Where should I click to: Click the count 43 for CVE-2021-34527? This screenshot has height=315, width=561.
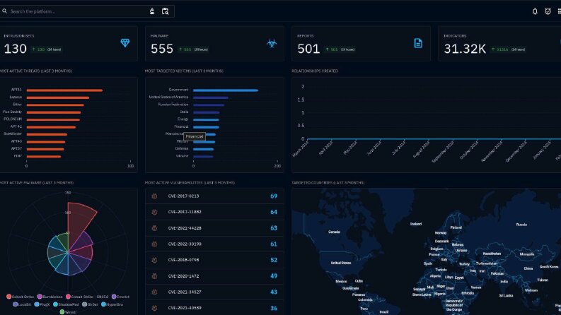274,292
